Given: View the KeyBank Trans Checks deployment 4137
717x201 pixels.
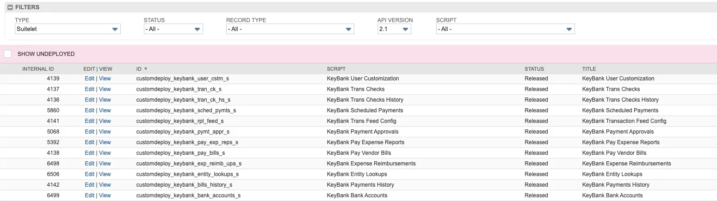Looking at the screenshot, I should coord(105,89).
